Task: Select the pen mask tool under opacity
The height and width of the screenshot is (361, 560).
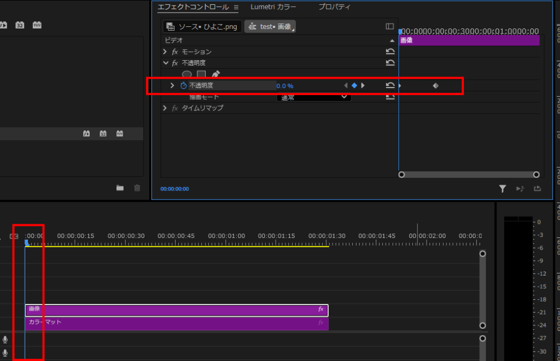Action: [x=215, y=74]
